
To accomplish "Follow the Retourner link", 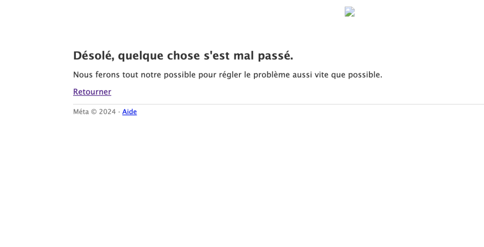I will [x=92, y=92].
